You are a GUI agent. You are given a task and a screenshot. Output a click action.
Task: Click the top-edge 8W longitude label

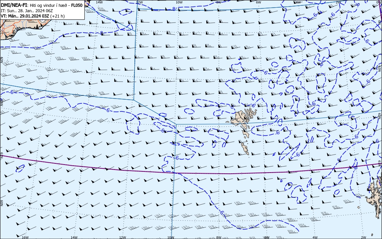click(x=219, y=2)
